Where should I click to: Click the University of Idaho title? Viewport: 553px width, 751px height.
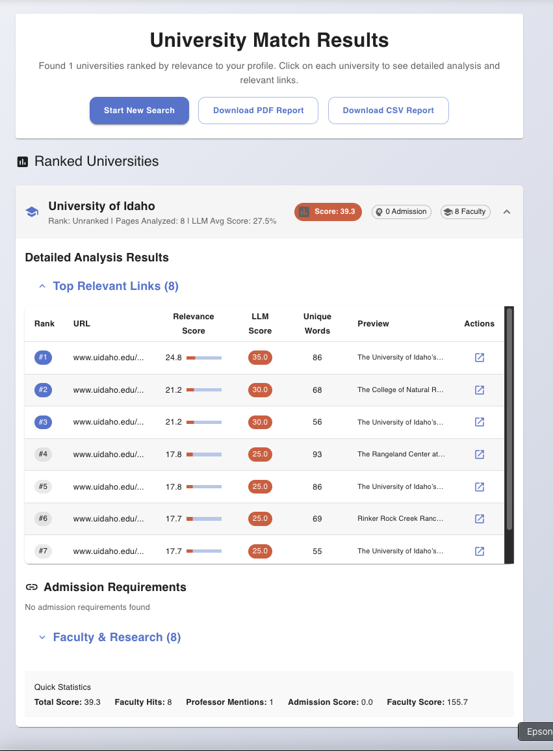(101, 206)
